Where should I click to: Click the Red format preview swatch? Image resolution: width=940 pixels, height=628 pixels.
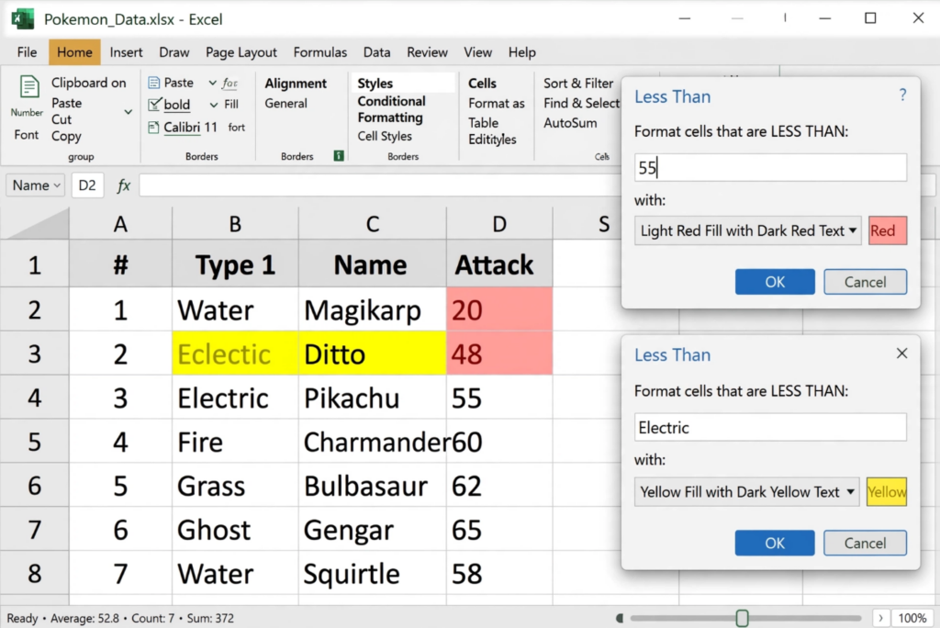click(888, 231)
